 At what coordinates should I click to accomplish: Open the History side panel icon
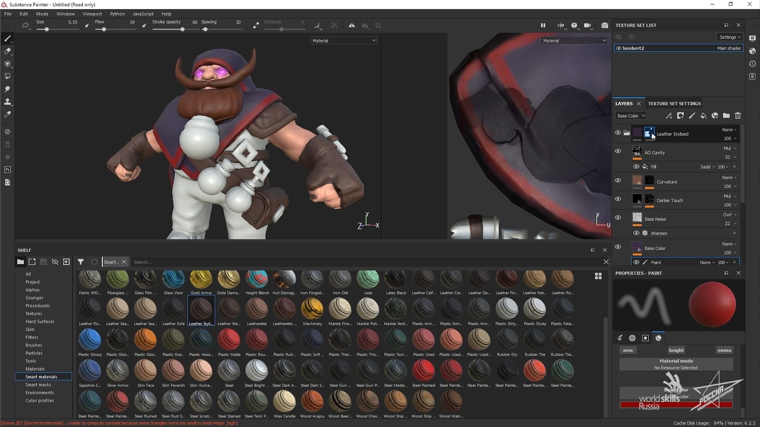click(752, 64)
